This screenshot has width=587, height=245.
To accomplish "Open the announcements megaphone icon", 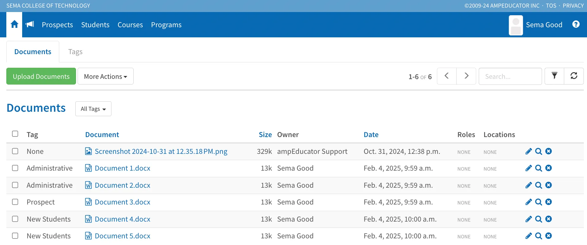I will point(30,24).
